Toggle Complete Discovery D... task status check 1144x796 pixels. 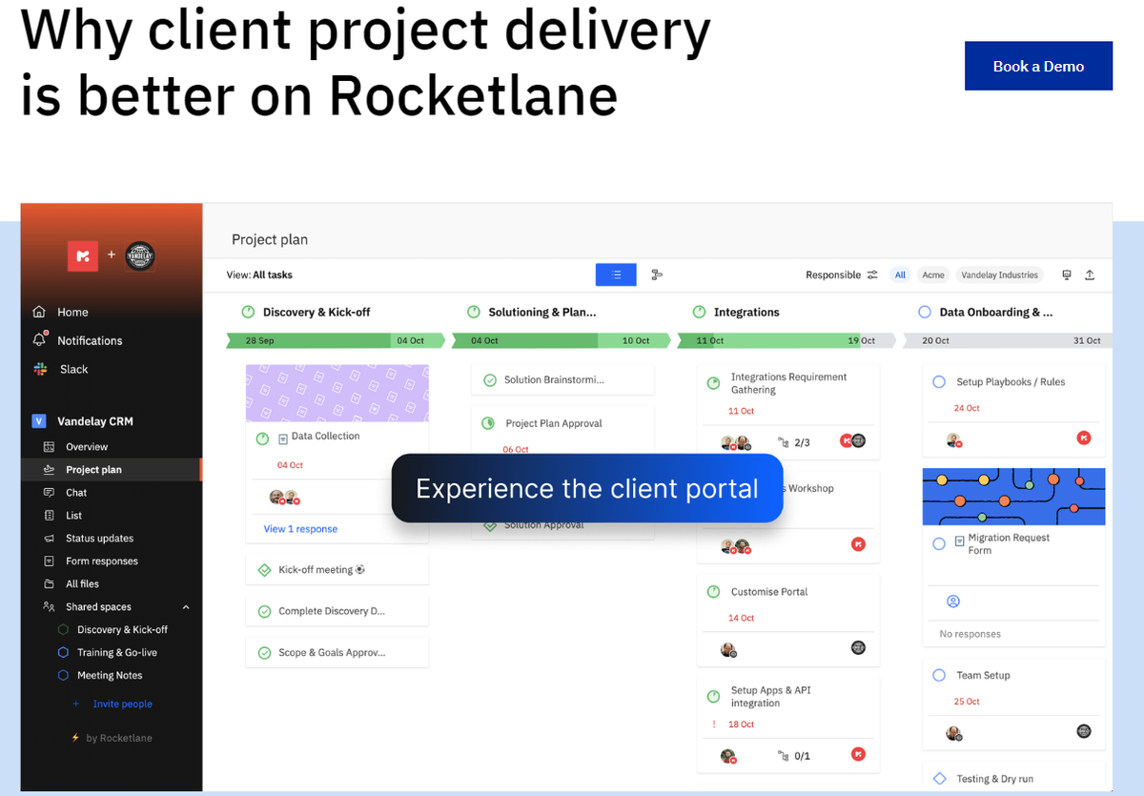[x=264, y=611]
